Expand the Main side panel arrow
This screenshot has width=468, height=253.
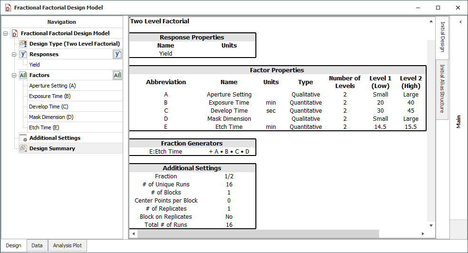(x=460, y=22)
